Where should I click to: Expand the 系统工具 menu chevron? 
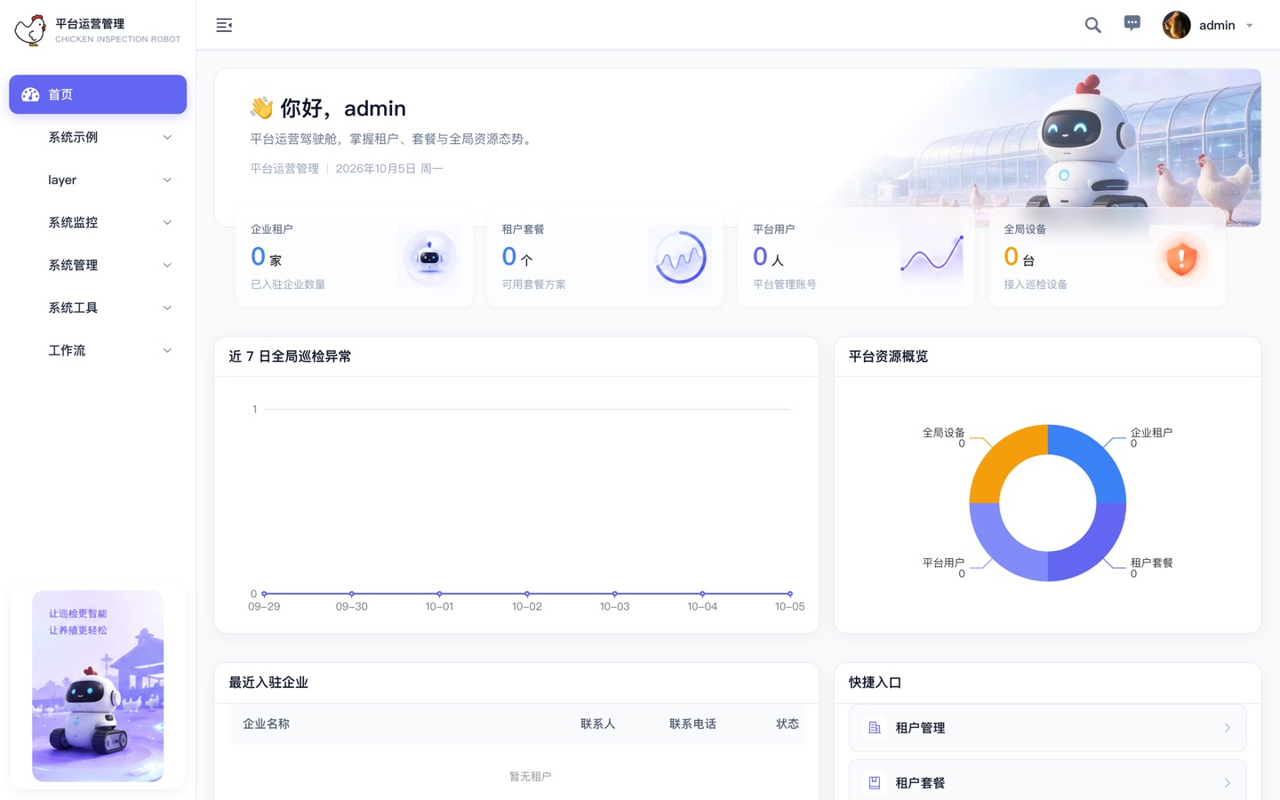coord(167,308)
